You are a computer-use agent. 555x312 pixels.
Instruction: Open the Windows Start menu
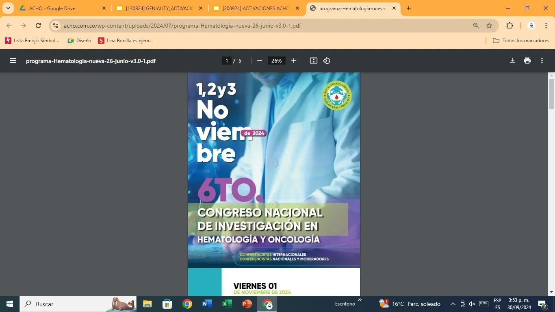pyautogui.click(x=10, y=304)
